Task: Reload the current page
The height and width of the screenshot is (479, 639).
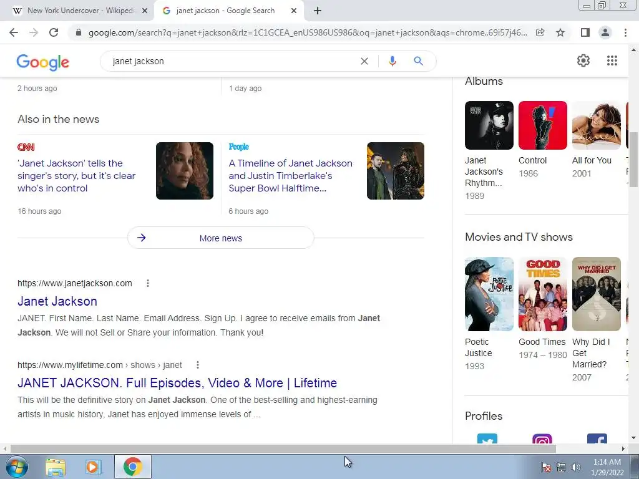Action: click(54, 32)
